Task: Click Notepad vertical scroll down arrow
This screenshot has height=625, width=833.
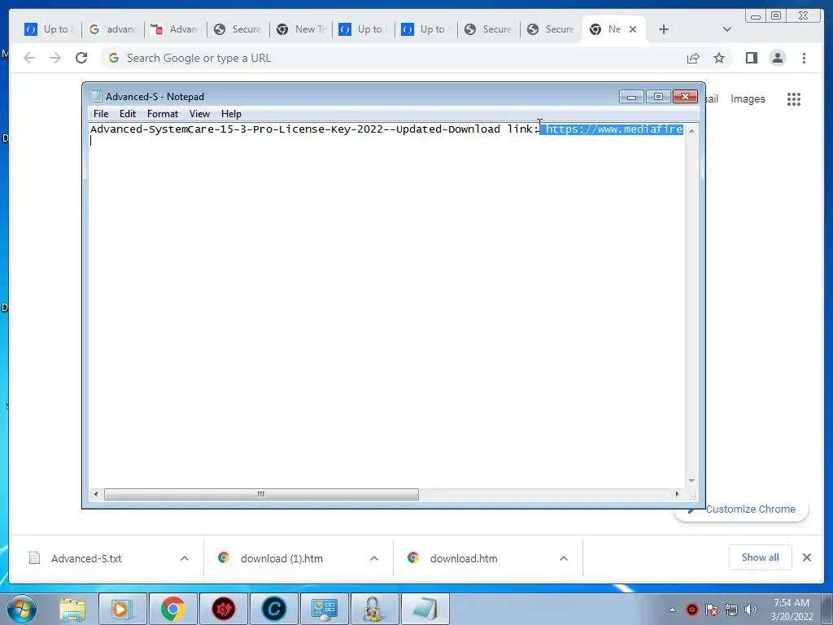Action: coord(691,481)
